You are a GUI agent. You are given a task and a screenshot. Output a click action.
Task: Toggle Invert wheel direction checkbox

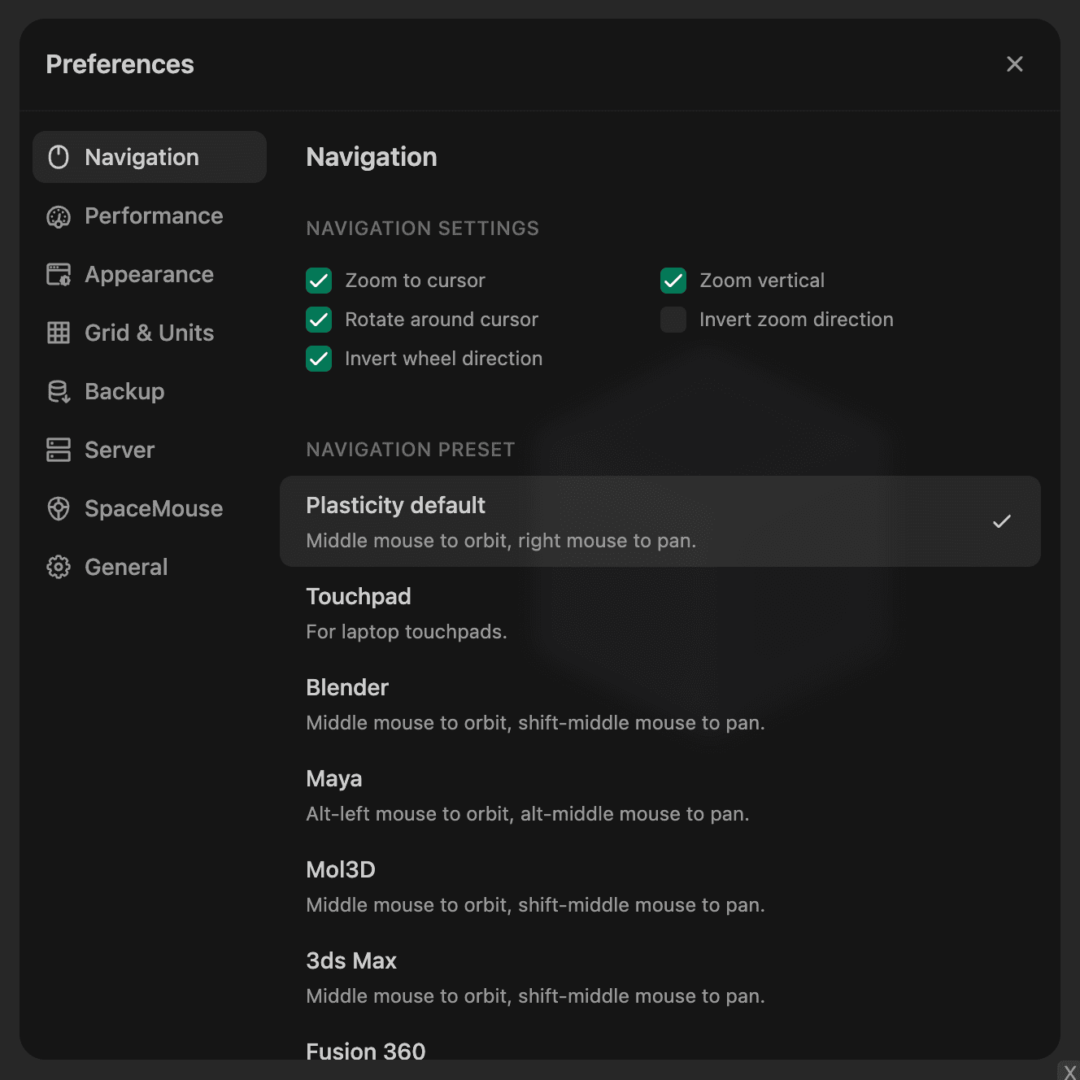pos(319,359)
